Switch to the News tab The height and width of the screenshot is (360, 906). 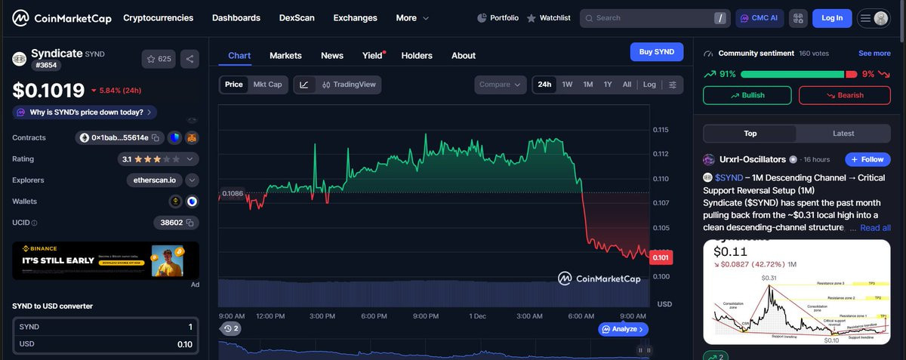pyautogui.click(x=332, y=56)
